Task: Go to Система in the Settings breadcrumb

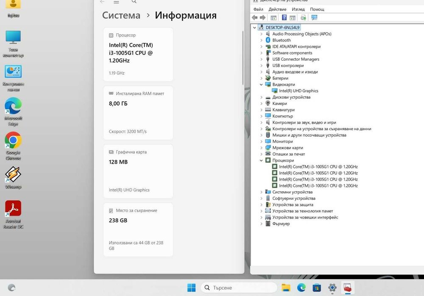Action: [x=121, y=15]
